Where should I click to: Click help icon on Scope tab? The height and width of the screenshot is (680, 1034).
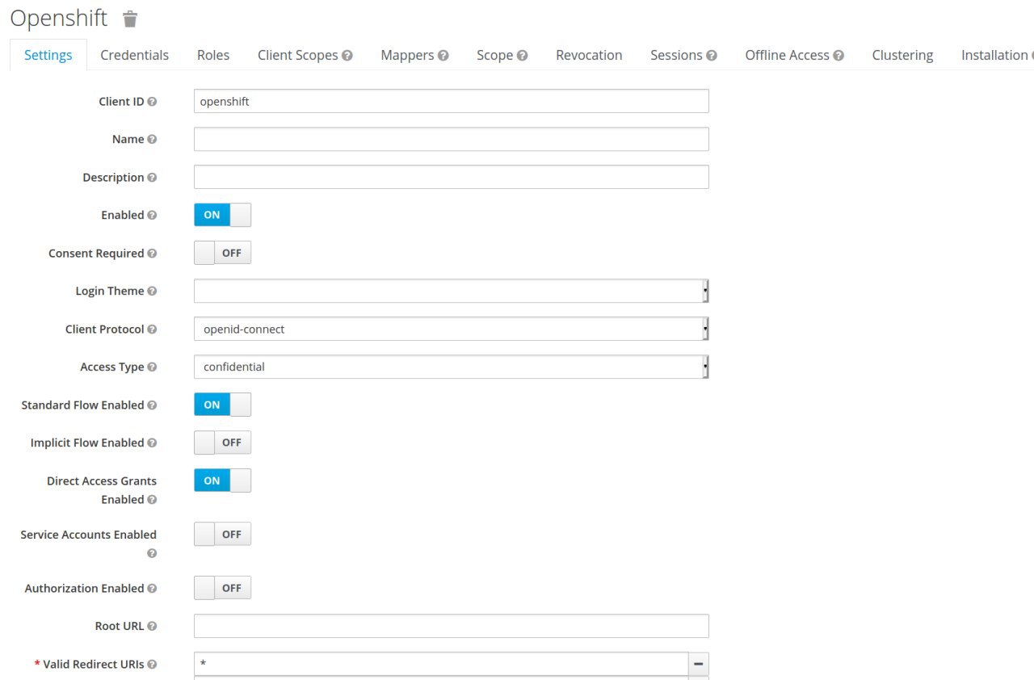tap(522, 56)
